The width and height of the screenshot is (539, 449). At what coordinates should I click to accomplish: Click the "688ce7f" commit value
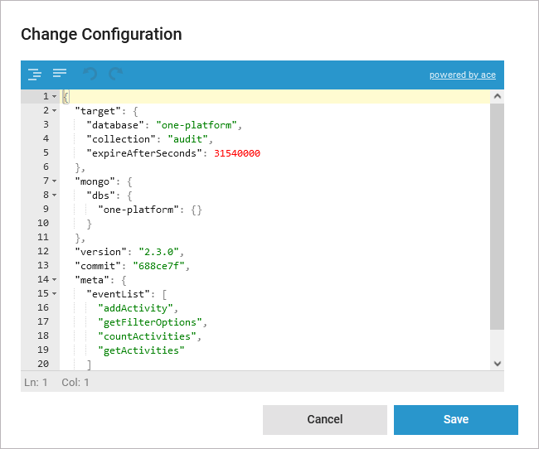click(x=165, y=265)
